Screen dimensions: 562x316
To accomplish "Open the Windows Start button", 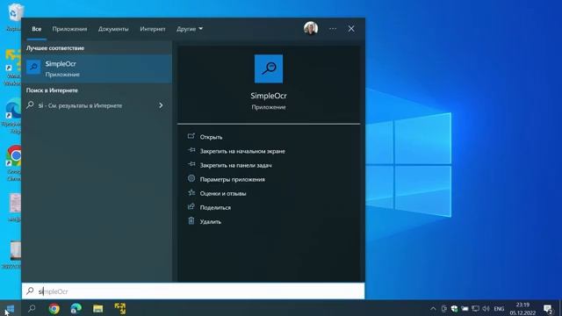I will point(10,308).
